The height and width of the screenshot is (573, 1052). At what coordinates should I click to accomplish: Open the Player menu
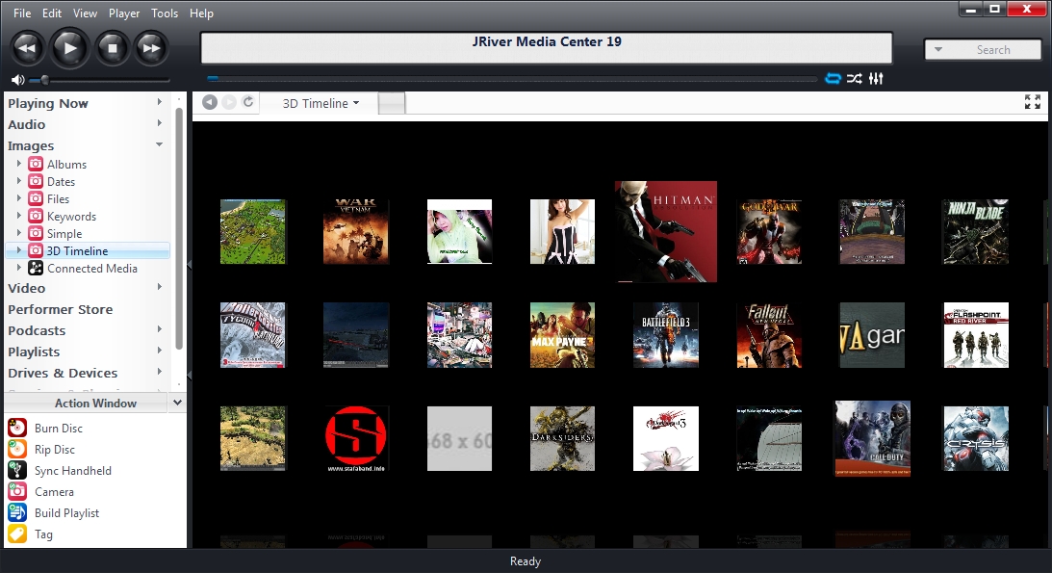pos(124,13)
